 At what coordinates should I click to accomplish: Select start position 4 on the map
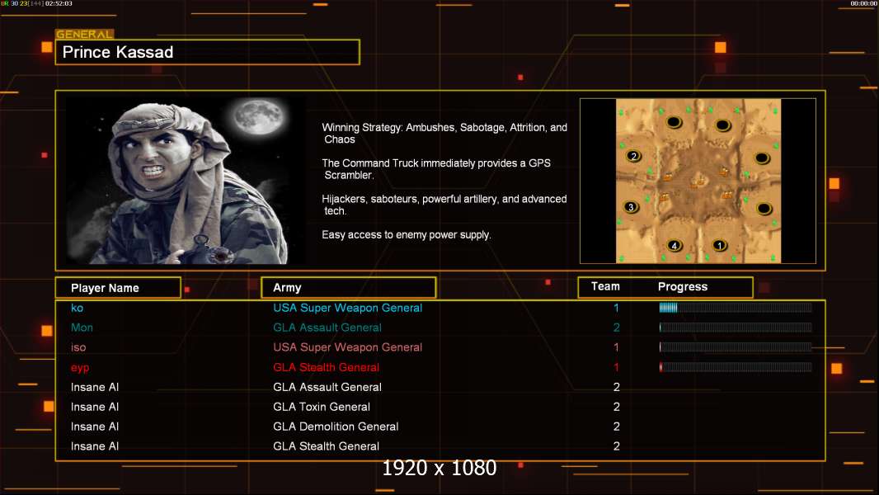[x=675, y=245]
